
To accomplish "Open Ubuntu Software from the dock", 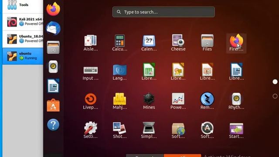I will click(x=53, y=105).
